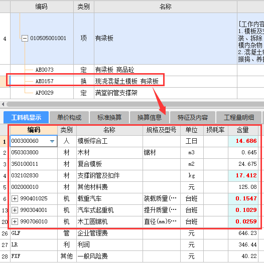This screenshot has width=264, height=265.
Task: Collapse the 010505001001 tree node
Action: click(25, 39)
